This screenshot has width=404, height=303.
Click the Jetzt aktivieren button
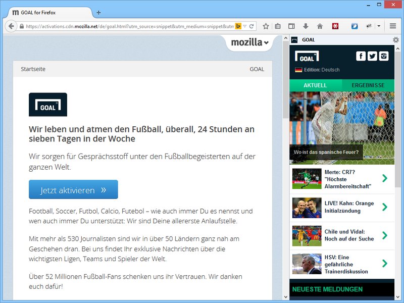[x=73, y=189]
